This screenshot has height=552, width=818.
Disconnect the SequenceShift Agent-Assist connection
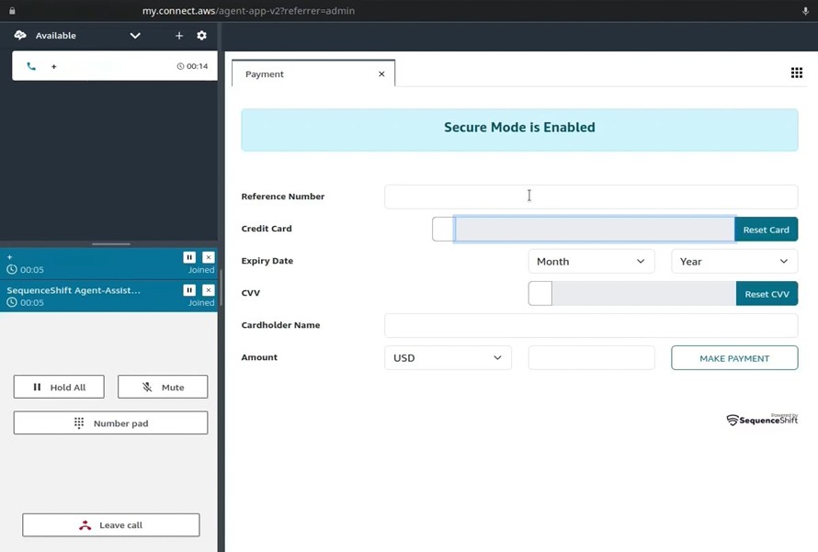208,290
